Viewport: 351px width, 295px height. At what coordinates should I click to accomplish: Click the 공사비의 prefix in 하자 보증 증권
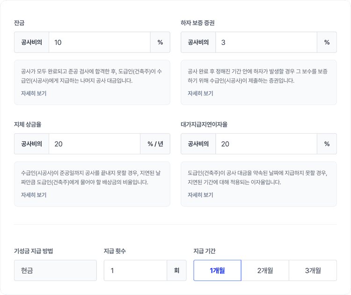[x=198, y=42]
